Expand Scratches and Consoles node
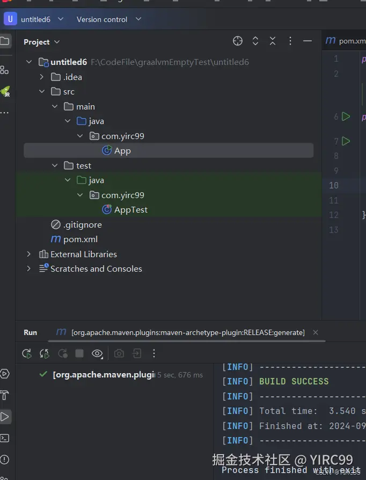Screen dimensions: 366x480 (29, 268)
